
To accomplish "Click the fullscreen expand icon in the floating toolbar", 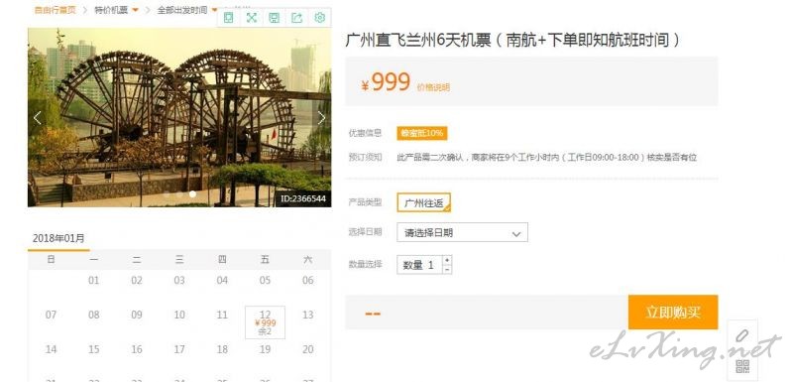I will click(x=251, y=18).
